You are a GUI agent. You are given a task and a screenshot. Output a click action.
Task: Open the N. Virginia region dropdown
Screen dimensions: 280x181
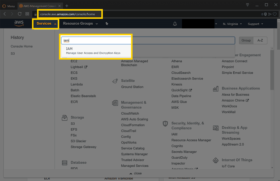point(232,24)
